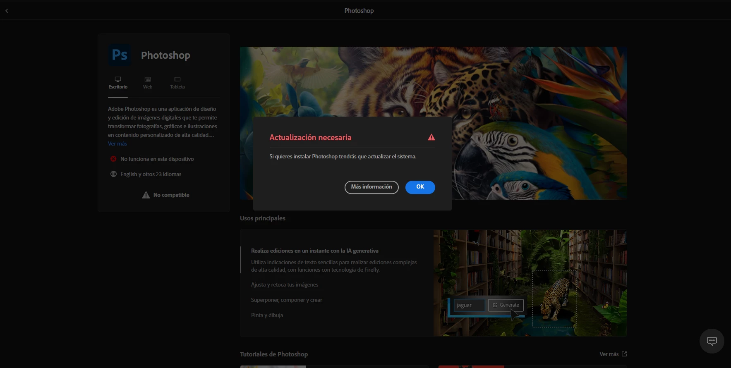Click the Más información button
Viewport: 731px width, 368px height.
pos(371,187)
